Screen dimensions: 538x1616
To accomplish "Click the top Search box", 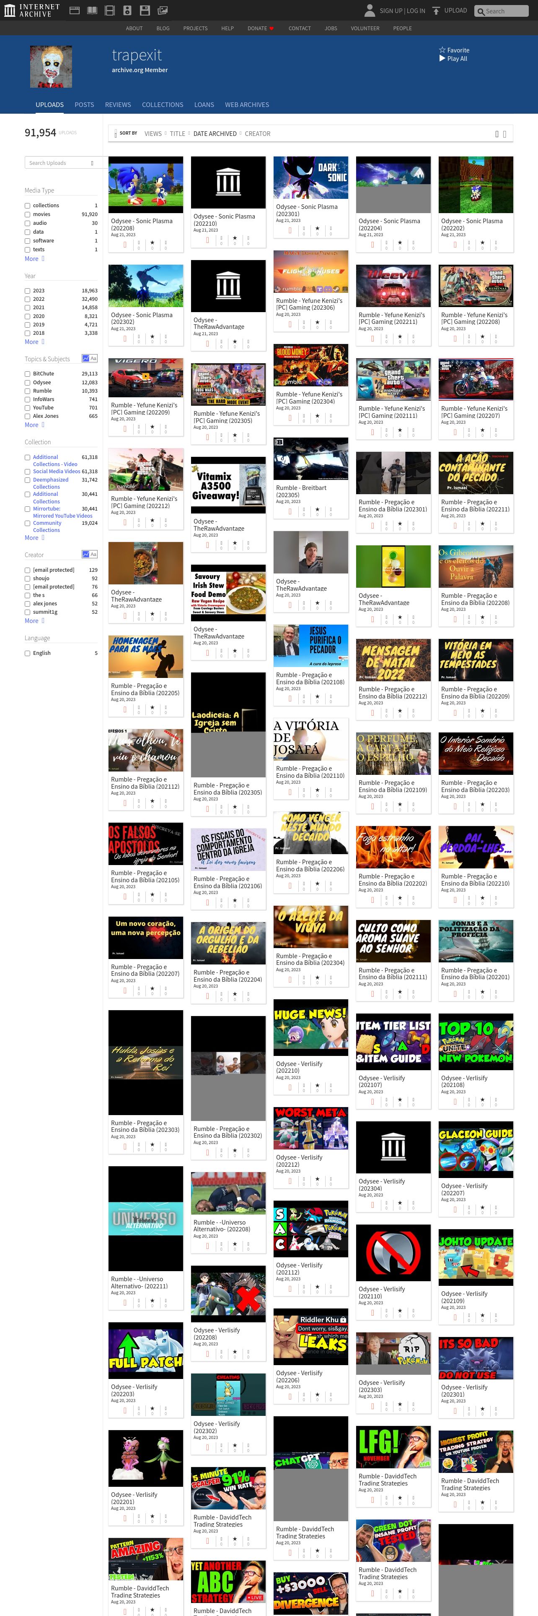I will pos(502,11).
